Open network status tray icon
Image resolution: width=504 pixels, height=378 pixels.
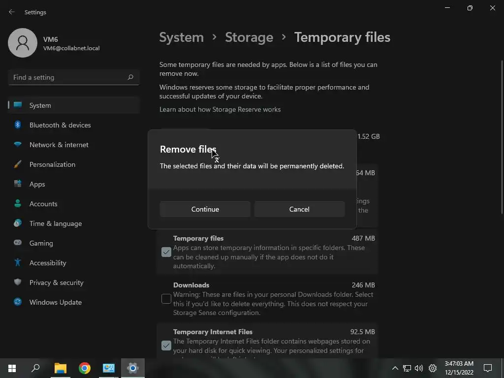[407, 368]
